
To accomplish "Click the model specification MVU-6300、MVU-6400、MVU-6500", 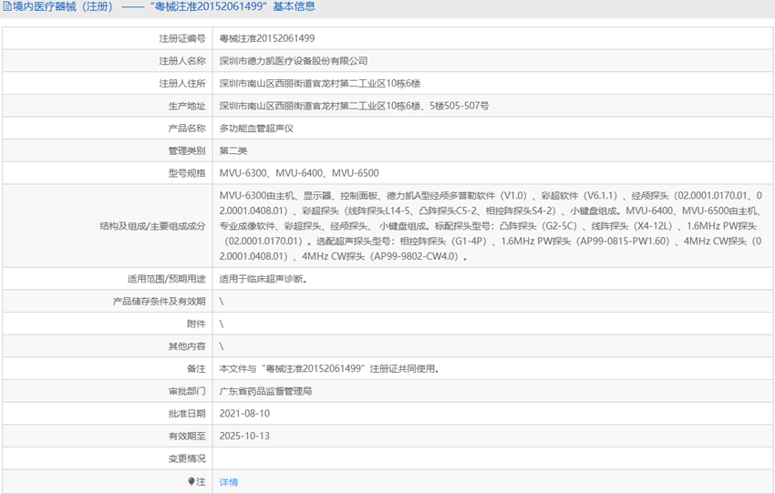I will [299, 173].
